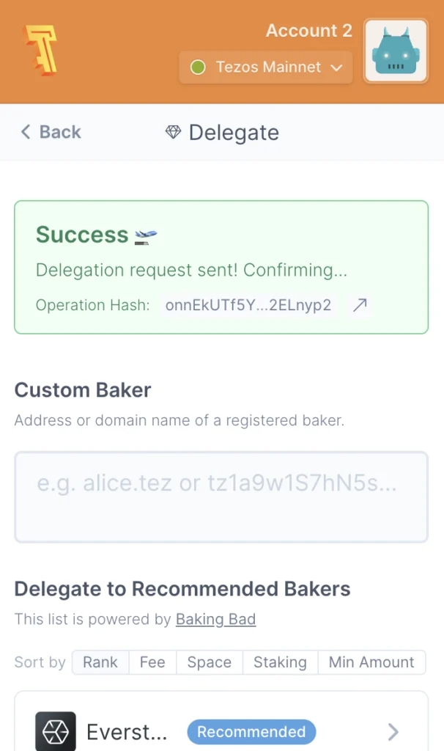Image resolution: width=444 pixels, height=751 pixels.
Task: Click the Temple wallet logo
Action: coord(41,50)
